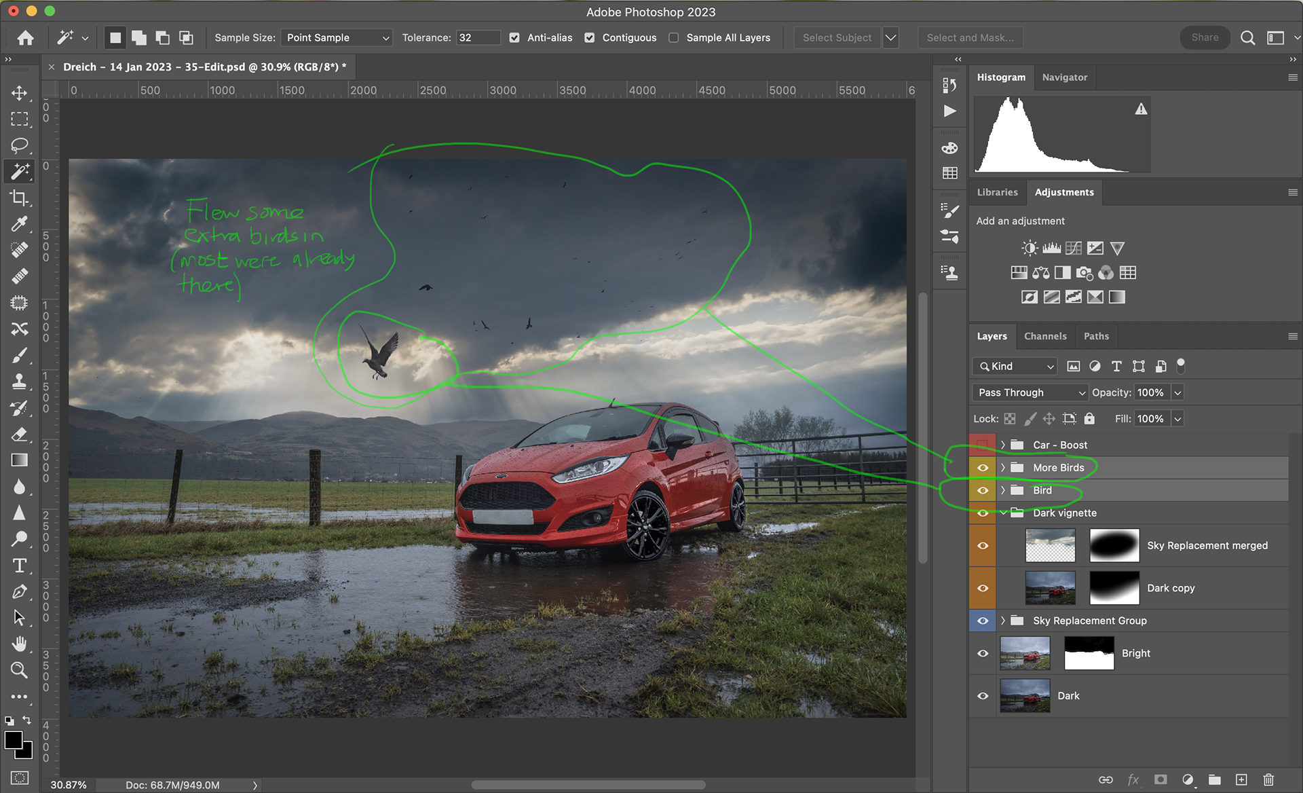
Task: Click the Select and Mask button
Action: pos(970,38)
